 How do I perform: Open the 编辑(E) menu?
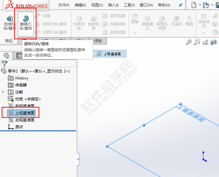(80, 5)
